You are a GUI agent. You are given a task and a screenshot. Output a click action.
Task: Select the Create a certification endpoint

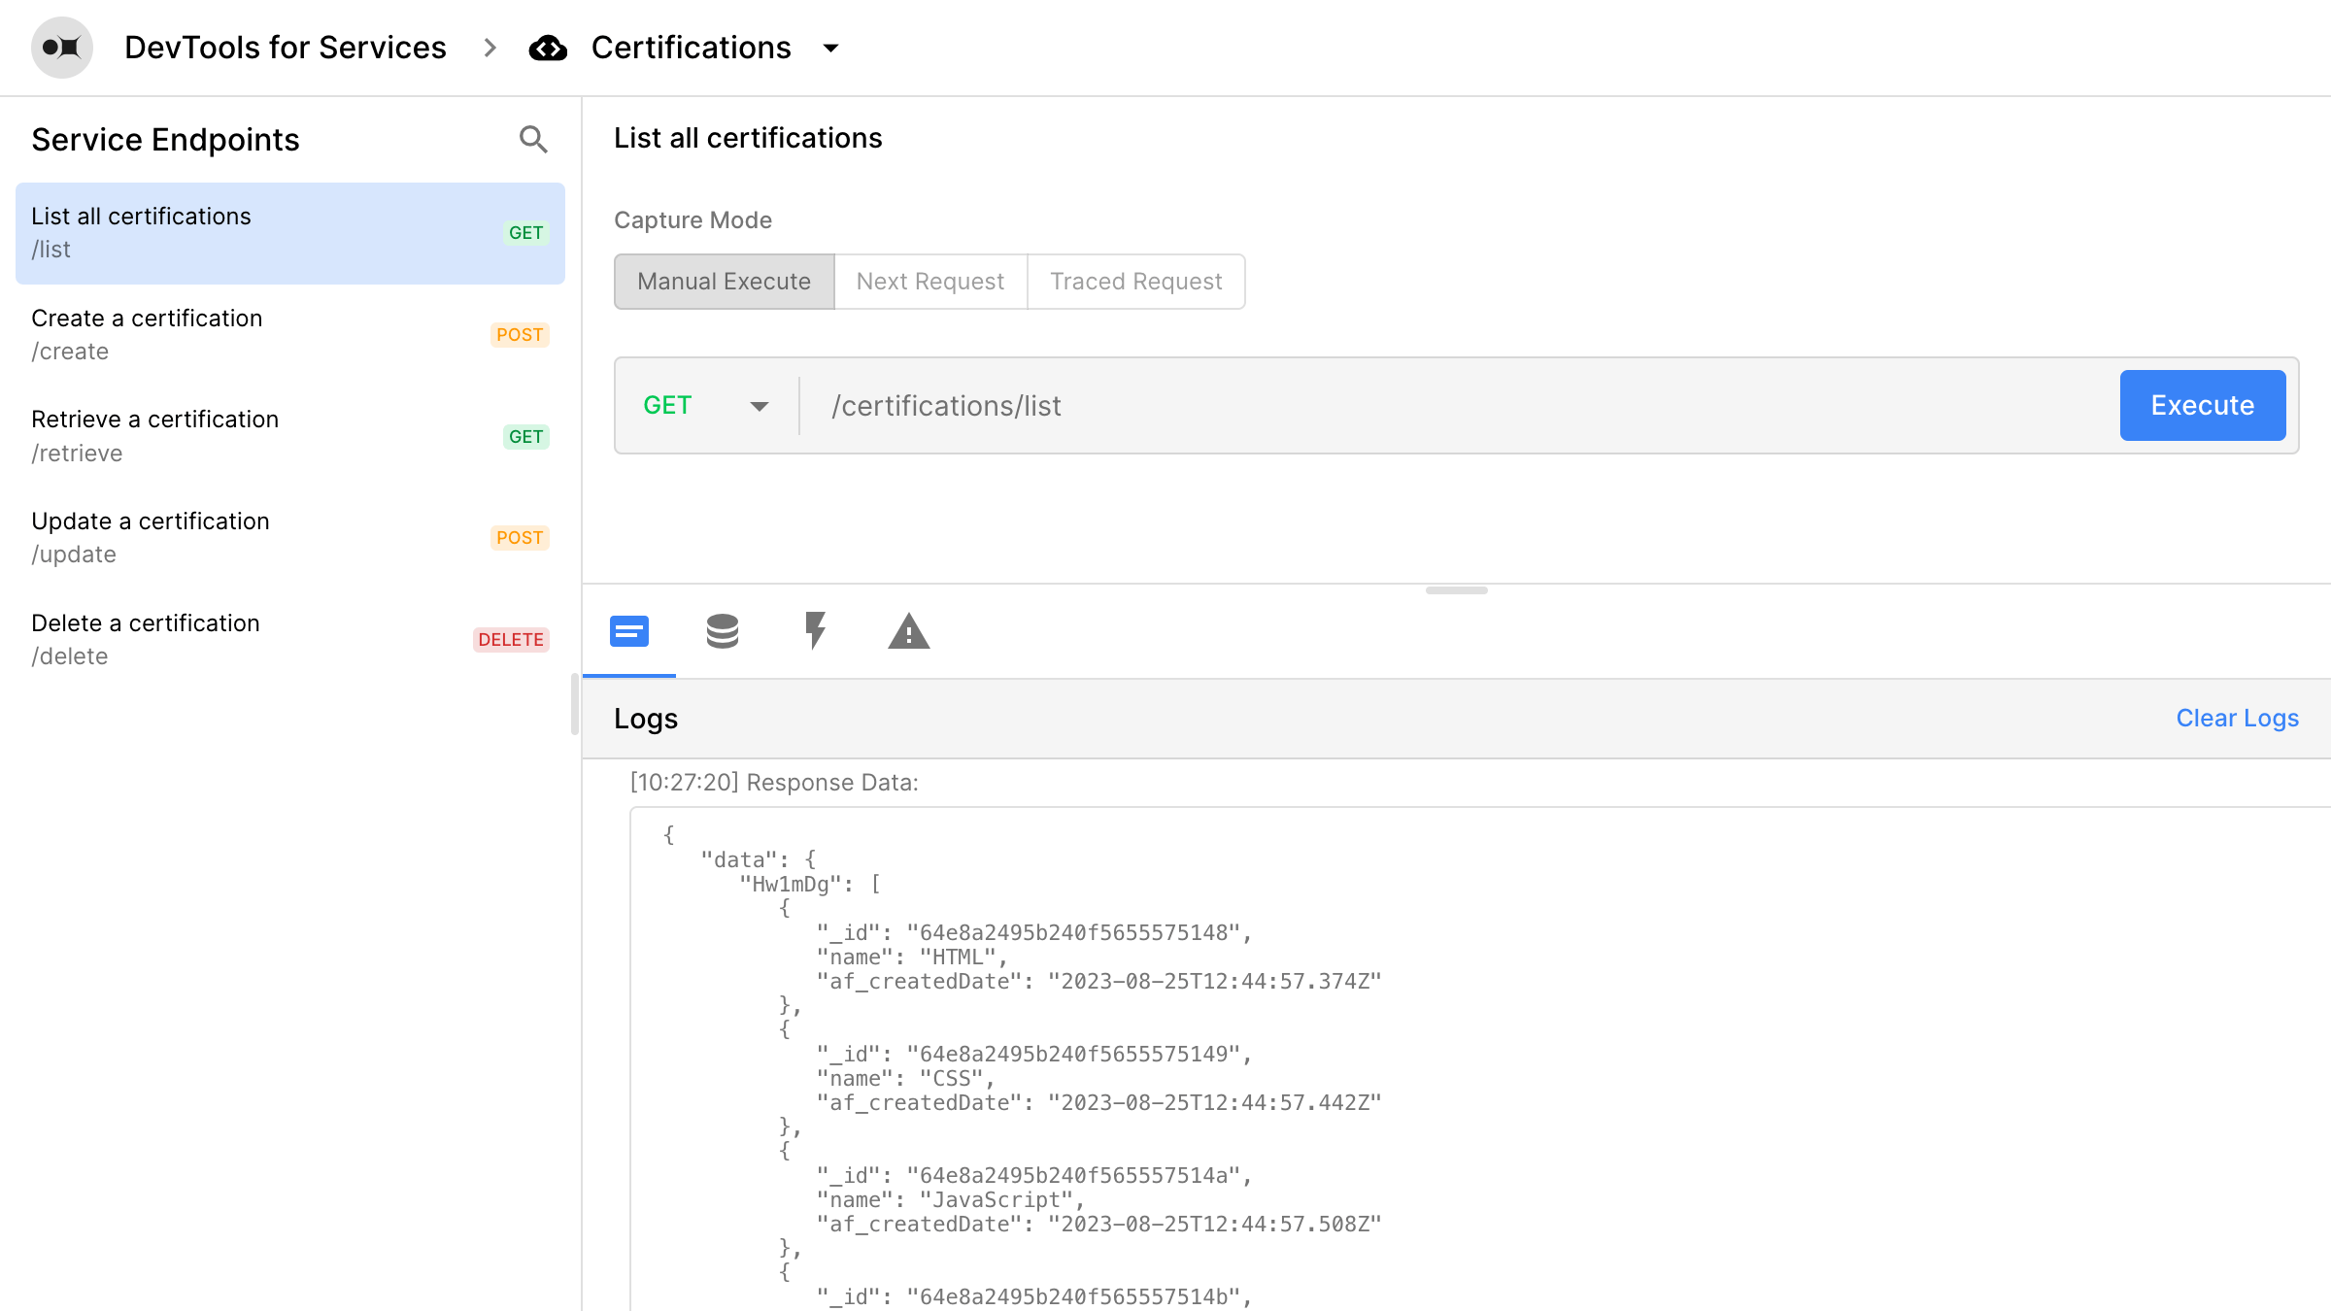tap(290, 335)
